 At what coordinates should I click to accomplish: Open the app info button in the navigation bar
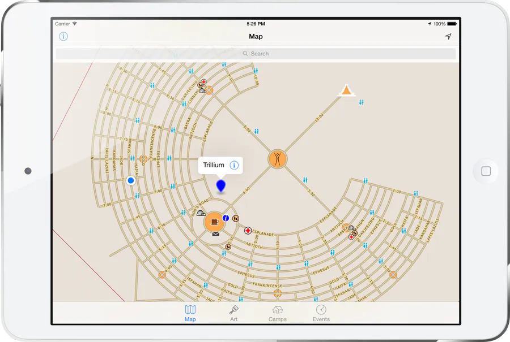coord(63,36)
